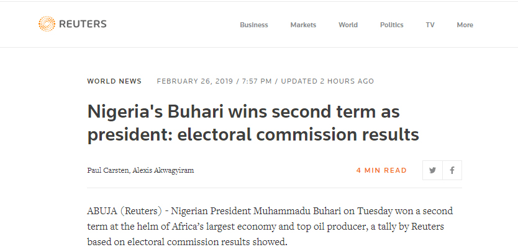Open the TV section
518x247 pixels.
tap(430, 25)
